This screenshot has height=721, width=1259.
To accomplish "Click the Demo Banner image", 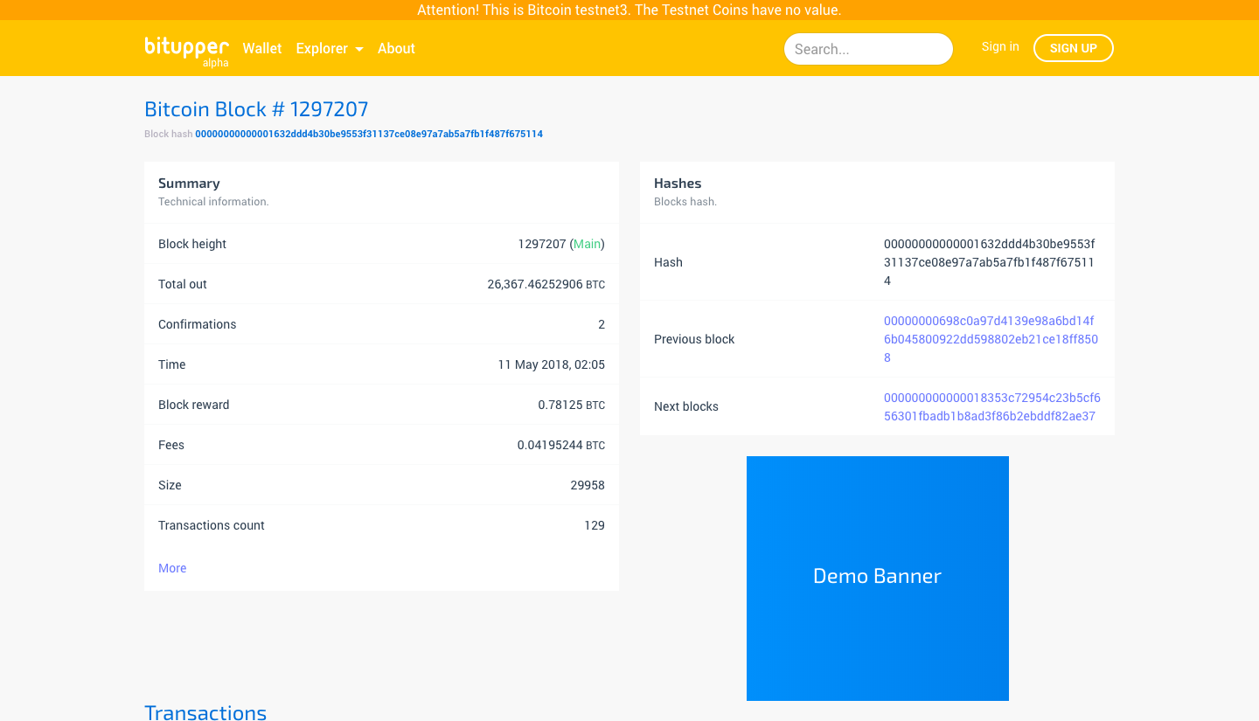I will 878,579.
